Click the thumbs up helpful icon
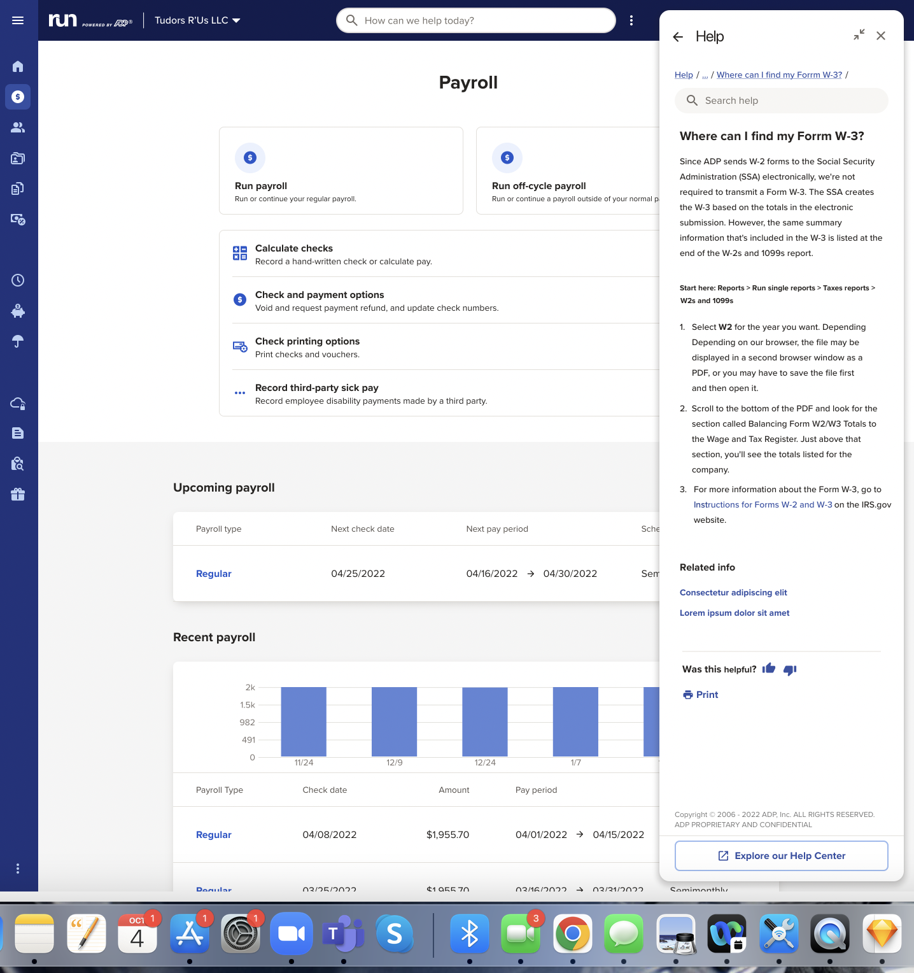Image resolution: width=914 pixels, height=973 pixels. tap(769, 668)
